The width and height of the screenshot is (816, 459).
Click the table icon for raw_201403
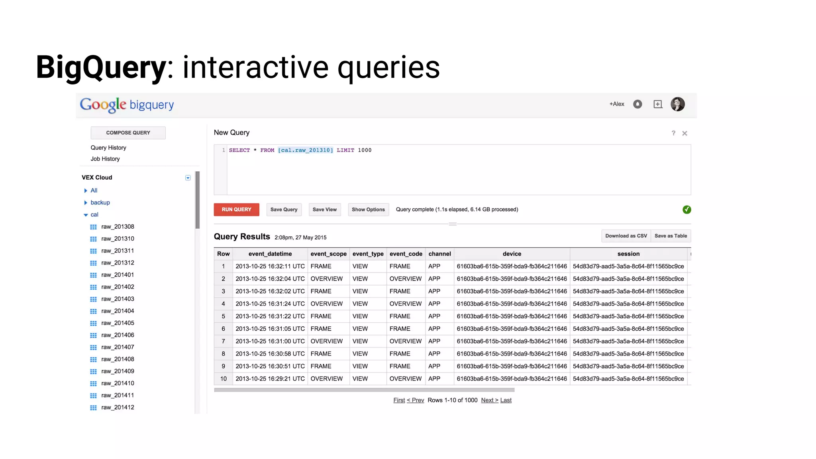[94, 299]
